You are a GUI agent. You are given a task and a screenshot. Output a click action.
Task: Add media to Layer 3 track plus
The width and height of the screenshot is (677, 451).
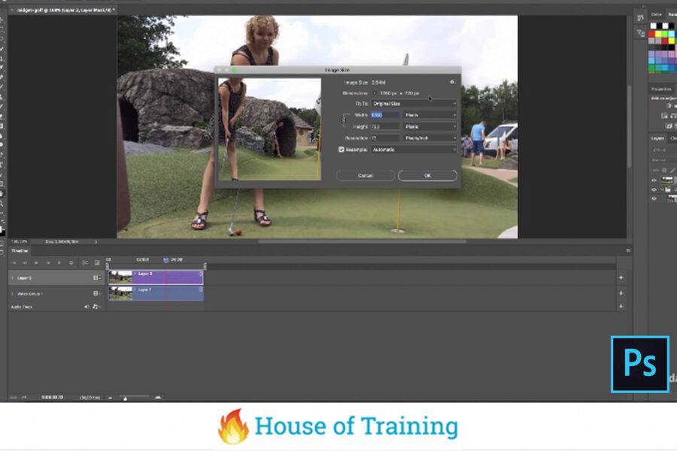(621, 278)
